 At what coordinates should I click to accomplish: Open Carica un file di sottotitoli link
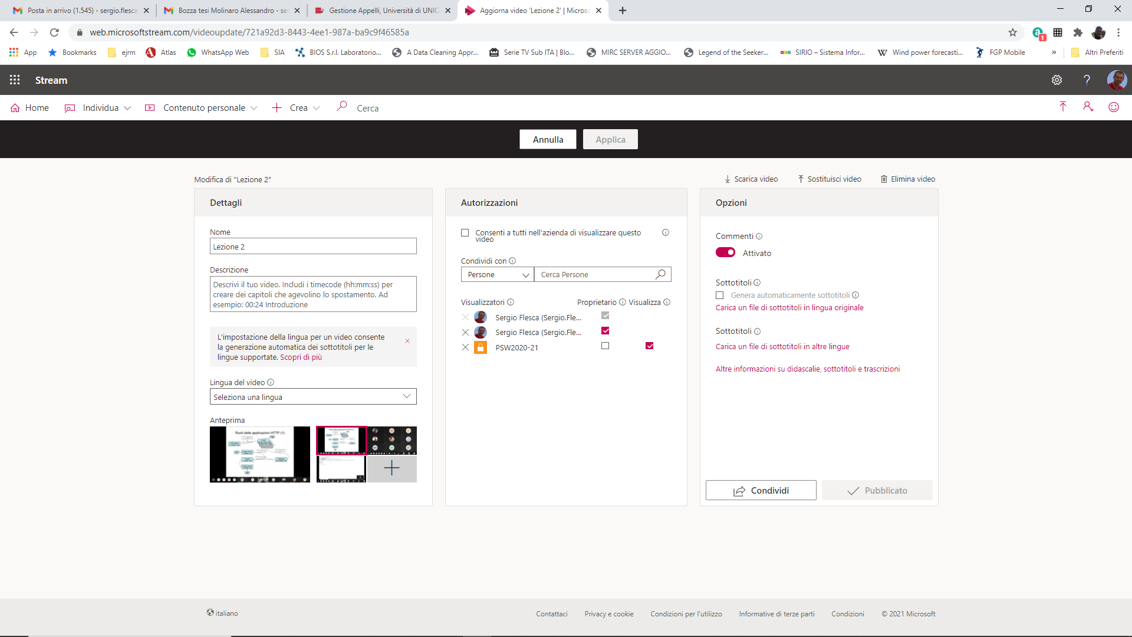[789, 307]
